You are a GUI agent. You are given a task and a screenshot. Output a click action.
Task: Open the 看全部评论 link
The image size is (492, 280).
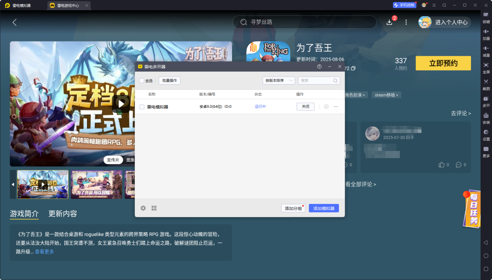pyautogui.click(x=361, y=184)
